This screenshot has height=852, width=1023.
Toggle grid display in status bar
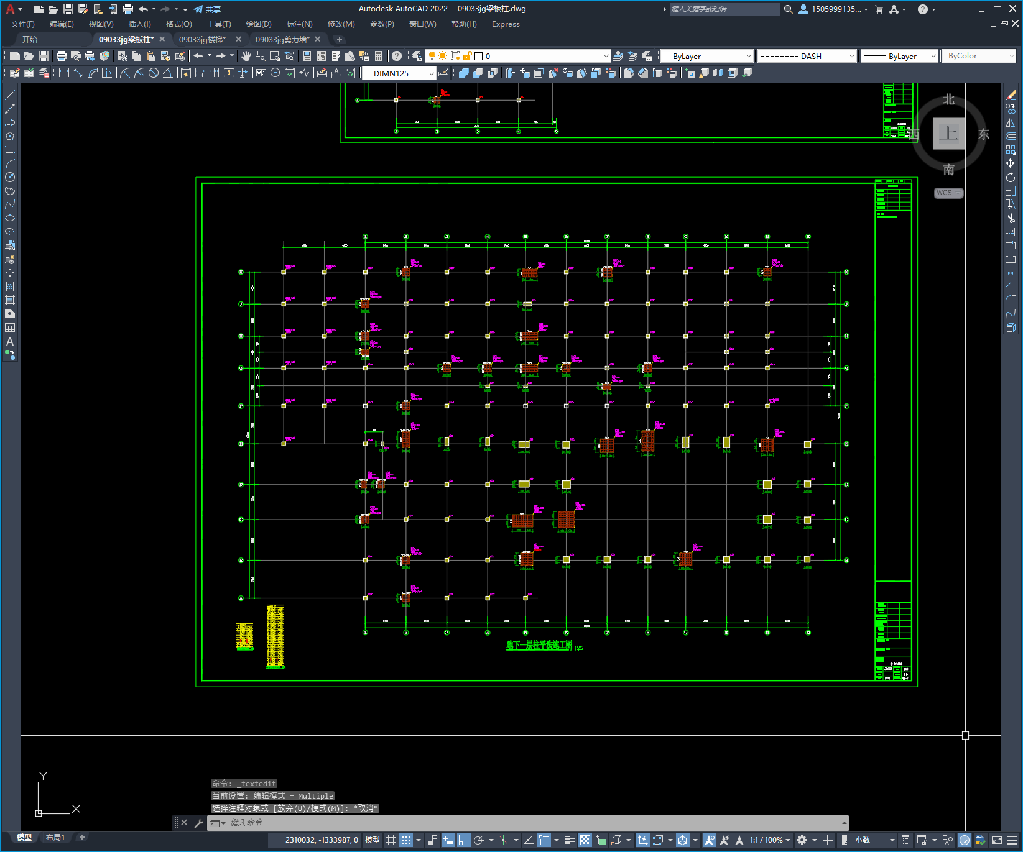point(391,840)
